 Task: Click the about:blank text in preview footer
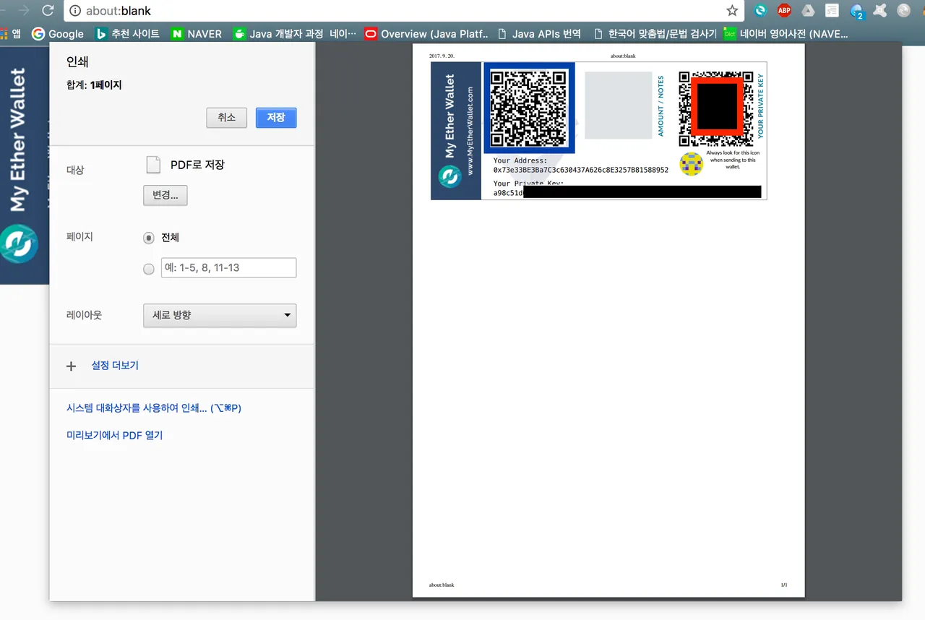point(442,585)
